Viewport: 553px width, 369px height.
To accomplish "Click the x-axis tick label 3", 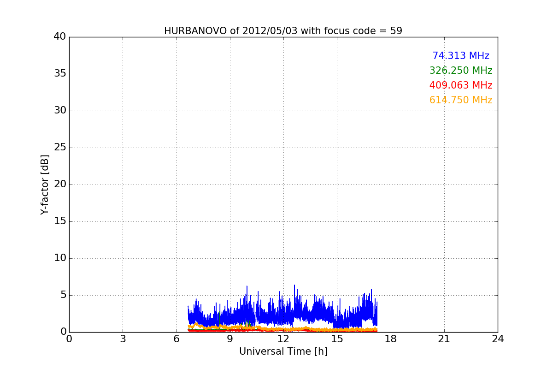I will point(123,339).
